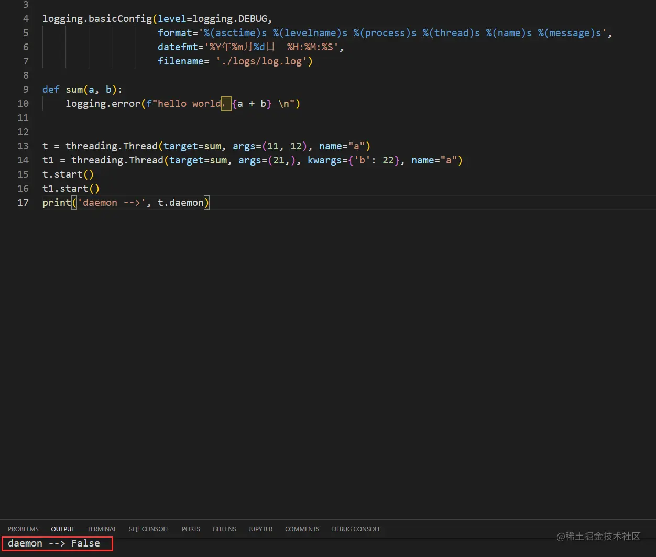Click the 't1.start()' code line
Viewport: 656px width, 557px height.
coord(71,189)
